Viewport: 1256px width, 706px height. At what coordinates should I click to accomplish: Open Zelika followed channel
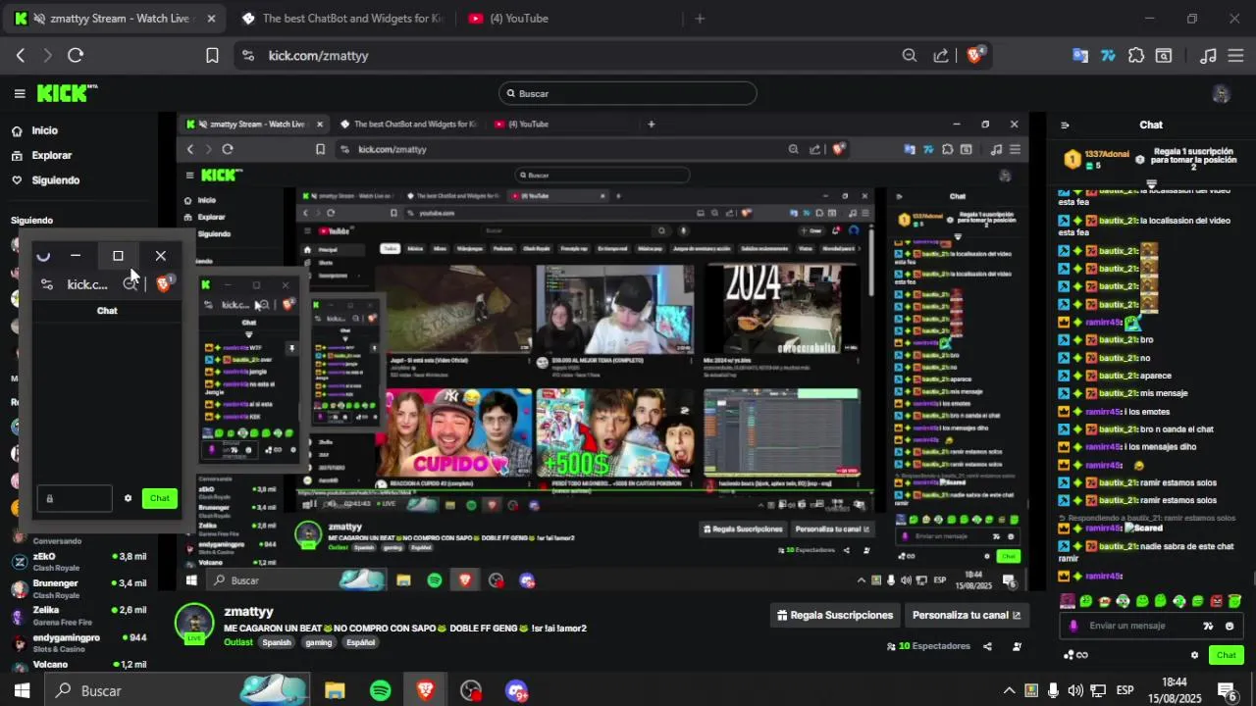click(x=78, y=615)
